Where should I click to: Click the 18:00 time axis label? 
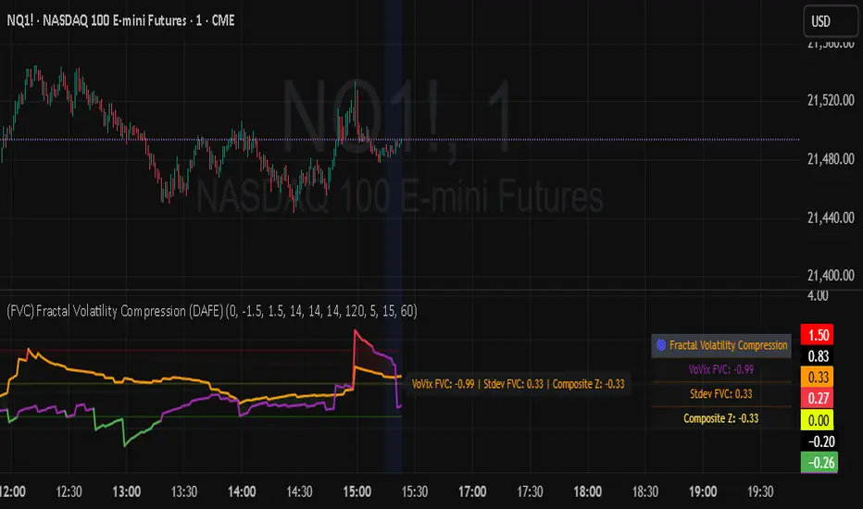pyautogui.click(x=587, y=491)
